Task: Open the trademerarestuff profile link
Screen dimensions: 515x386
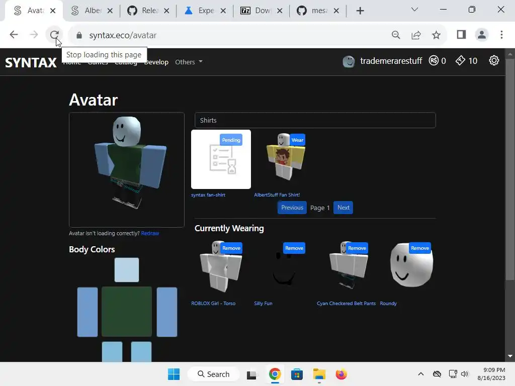Action: pos(391,61)
